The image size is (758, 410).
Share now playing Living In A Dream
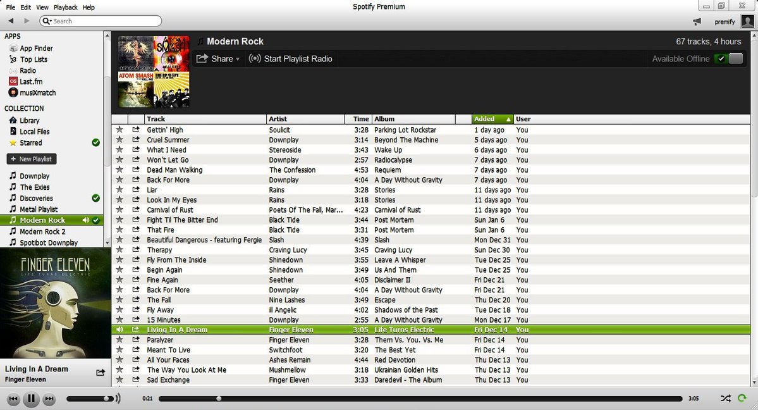click(x=100, y=372)
